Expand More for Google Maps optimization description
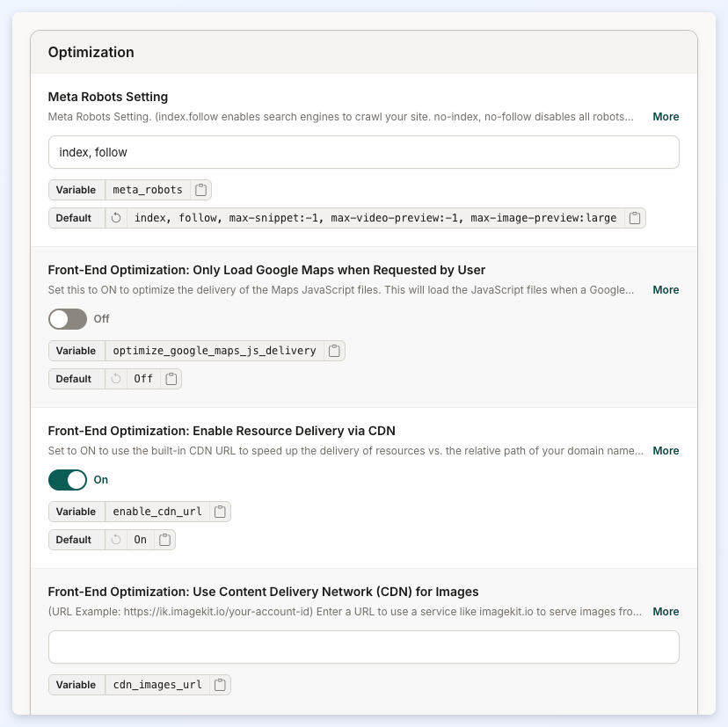Screen dimensions: 728x727 [x=666, y=290]
